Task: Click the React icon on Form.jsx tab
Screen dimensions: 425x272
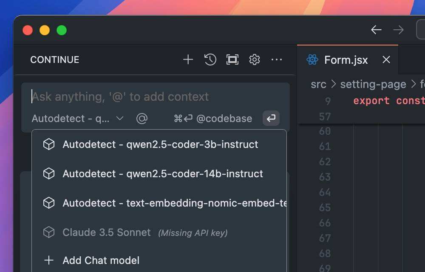Action: (312, 59)
